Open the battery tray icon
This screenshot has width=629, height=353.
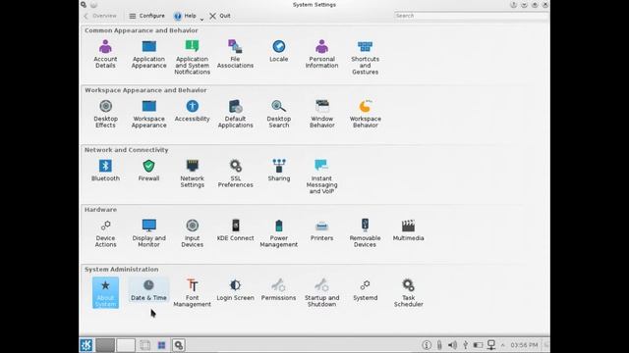(x=478, y=345)
